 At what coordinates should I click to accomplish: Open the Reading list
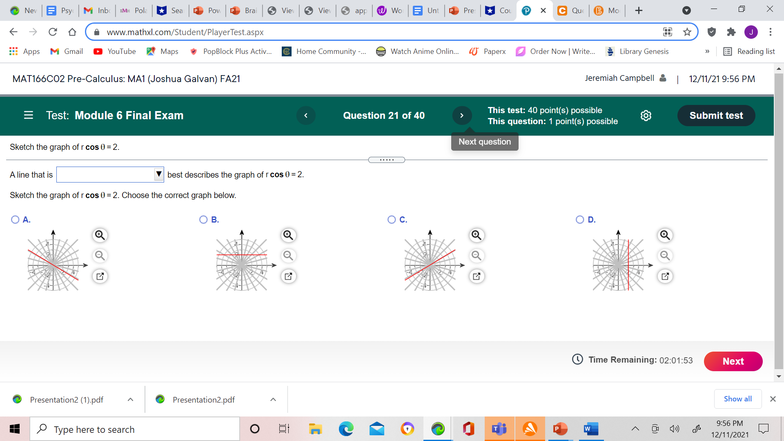pyautogui.click(x=749, y=51)
